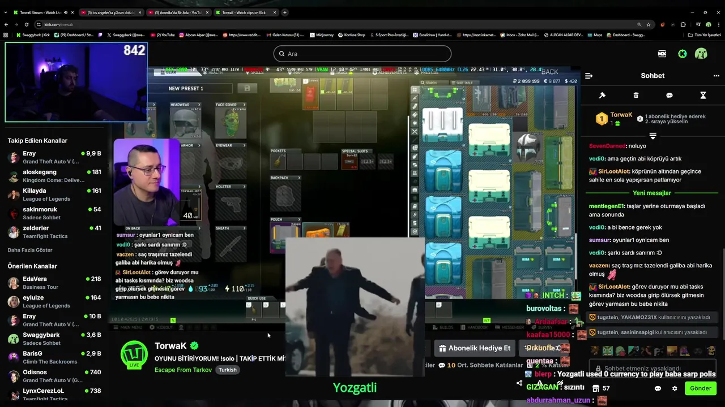The height and width of the screenshot is (407, 725).
Task: Open the green parrot profile avatar
Action: (x=701, y=54)
